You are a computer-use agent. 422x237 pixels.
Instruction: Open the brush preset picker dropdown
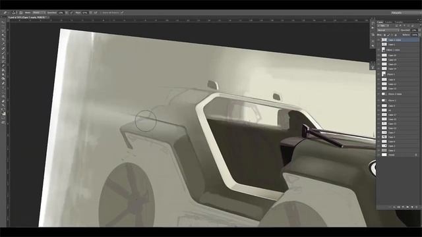tap(16, 13)
